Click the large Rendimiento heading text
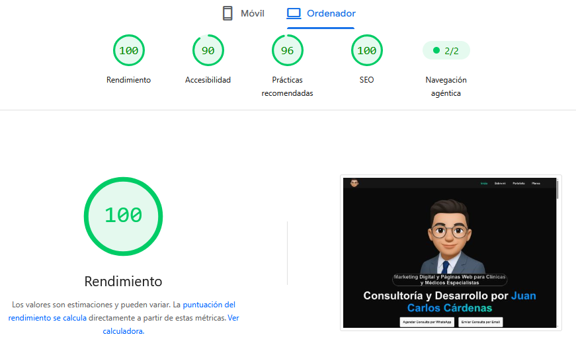 click(x=123, y=282)
